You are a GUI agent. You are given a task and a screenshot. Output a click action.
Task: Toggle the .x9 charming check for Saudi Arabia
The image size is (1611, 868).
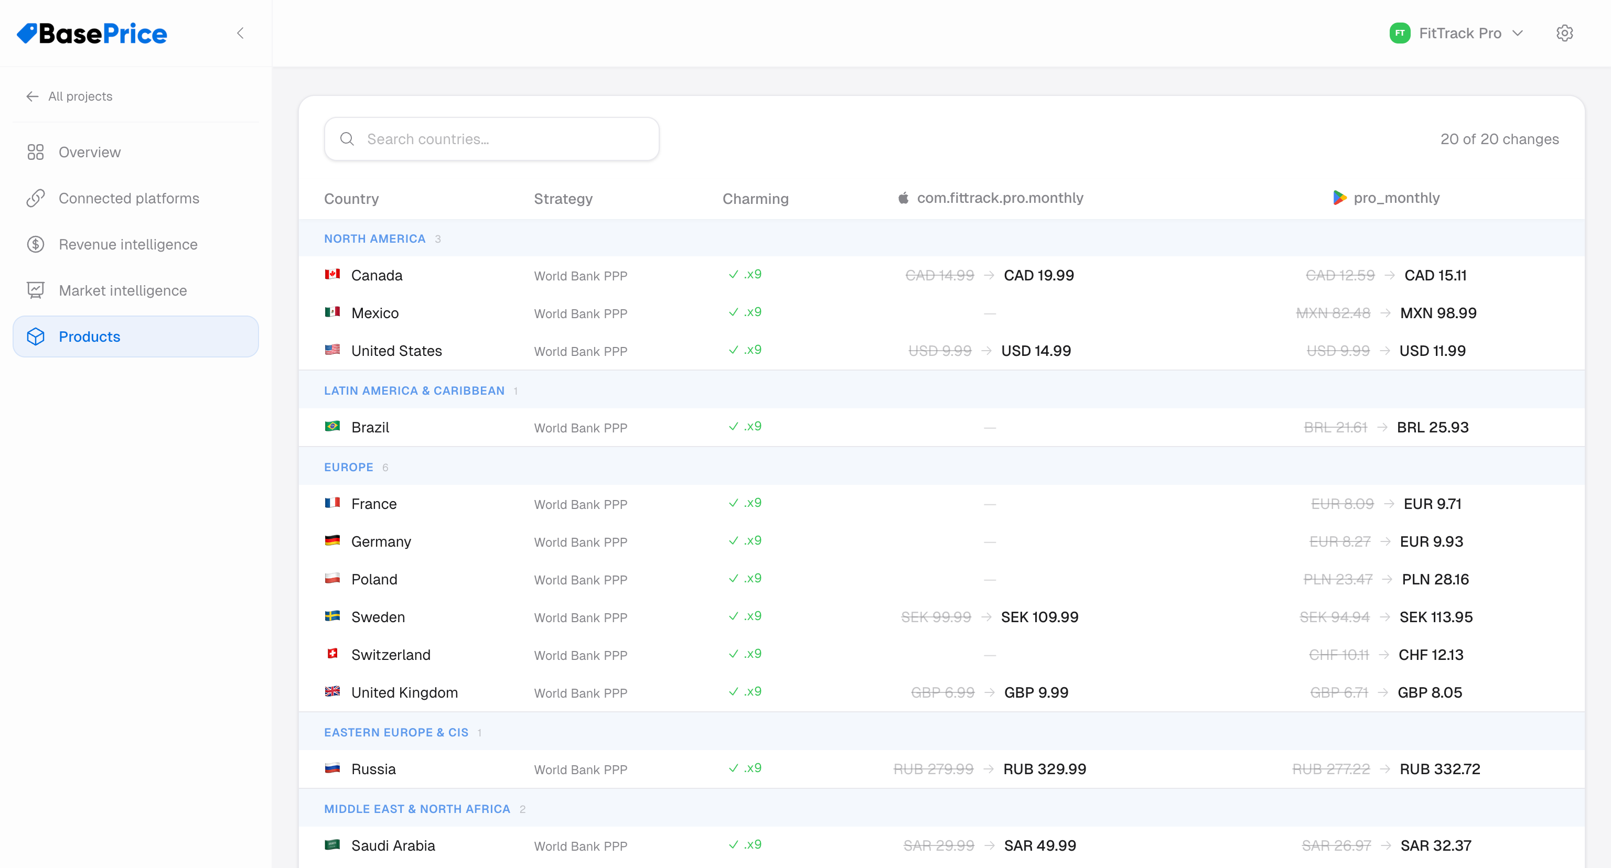pyautogui.click(x=745, y=845)
